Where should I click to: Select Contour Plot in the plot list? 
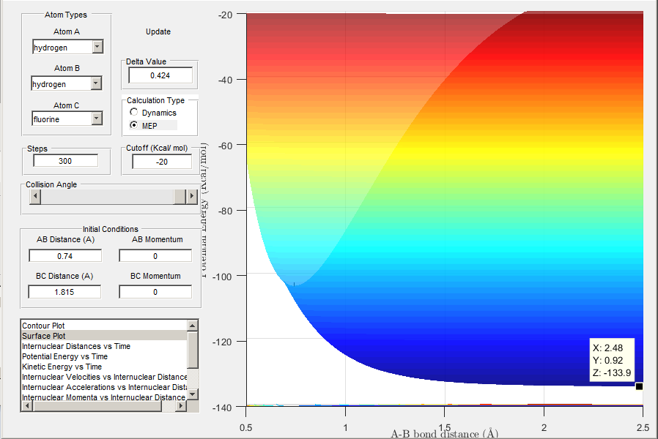pyautogui.click(x=44, y=326)
